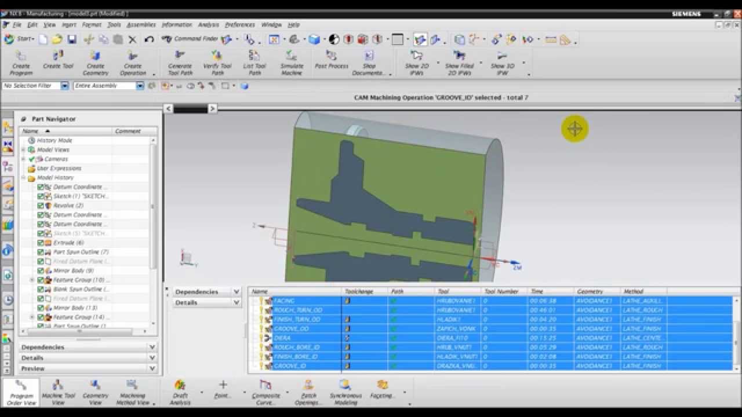Open the Tools menu
The width and height of the screenshot is (742, 417).
(114, 25)
